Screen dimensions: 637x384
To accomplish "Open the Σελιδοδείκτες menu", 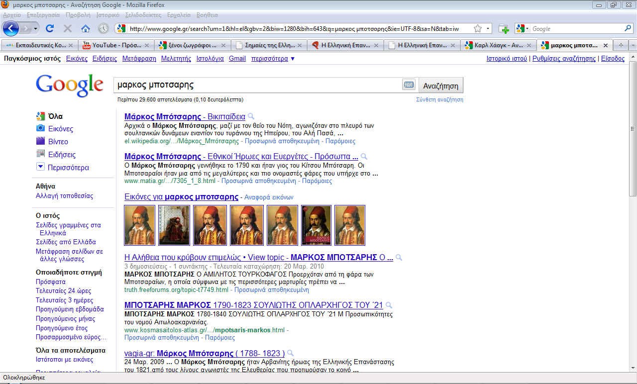I will 144,15.
